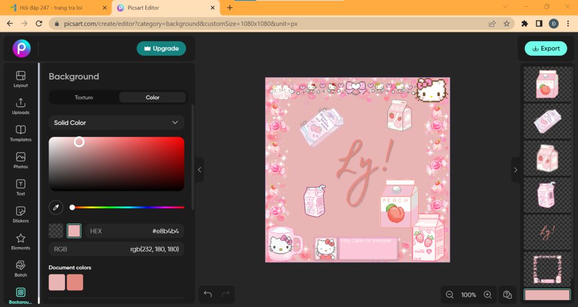
Task: Select the transparent background swatch
Action: pyautogui.click(x=56, y=231)
